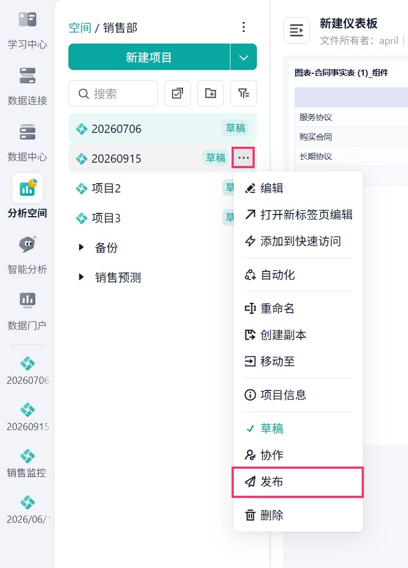Open the three-dot menu beside 销售部
This screenshot has height=568, width=408.
(x=244, y=27)
